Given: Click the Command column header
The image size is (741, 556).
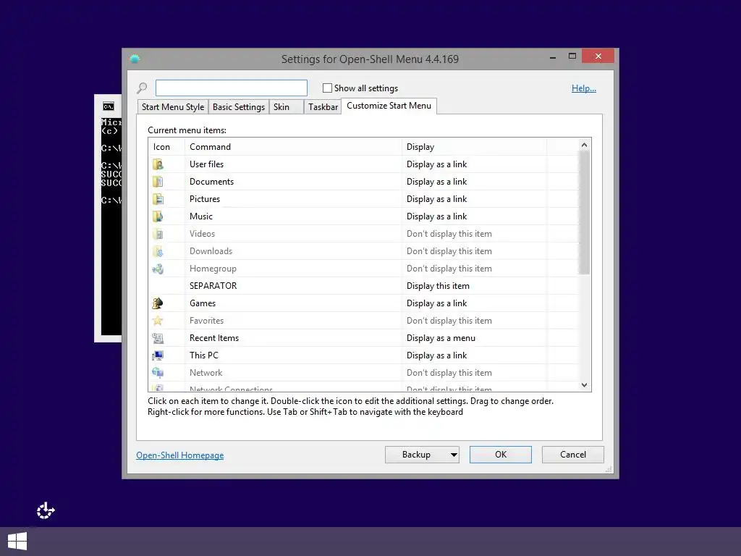Looking at the screenshot, I should click(293, 146).
